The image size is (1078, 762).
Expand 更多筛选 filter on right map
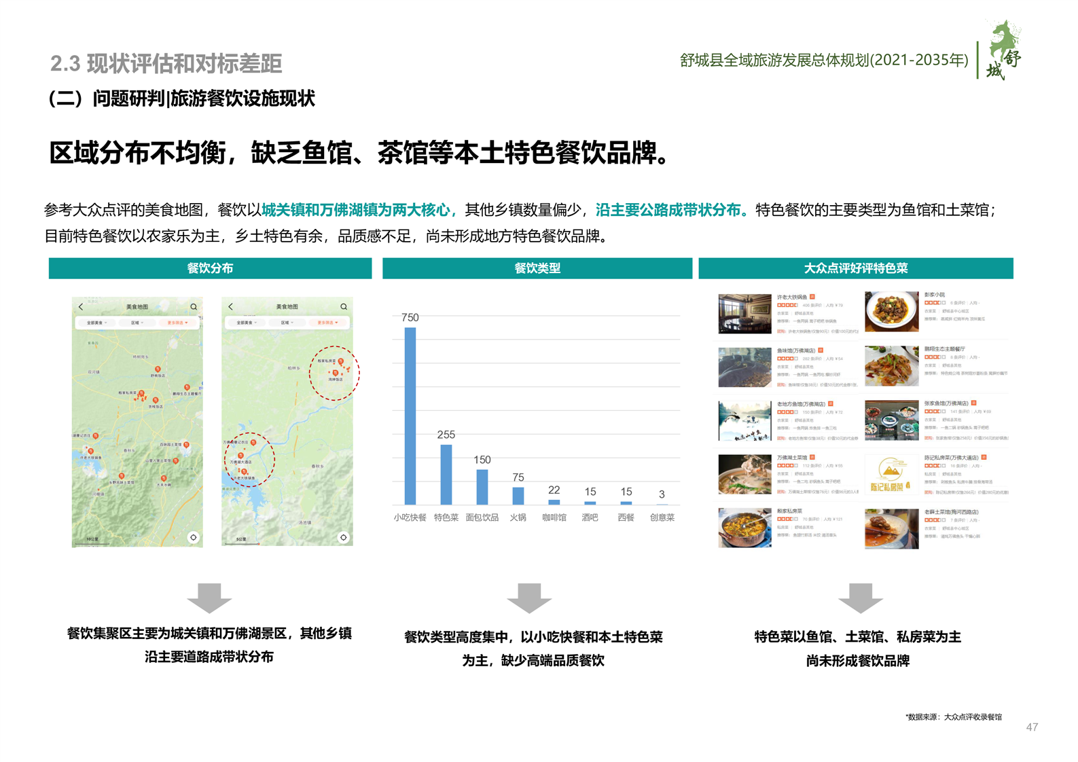(327, 323)
